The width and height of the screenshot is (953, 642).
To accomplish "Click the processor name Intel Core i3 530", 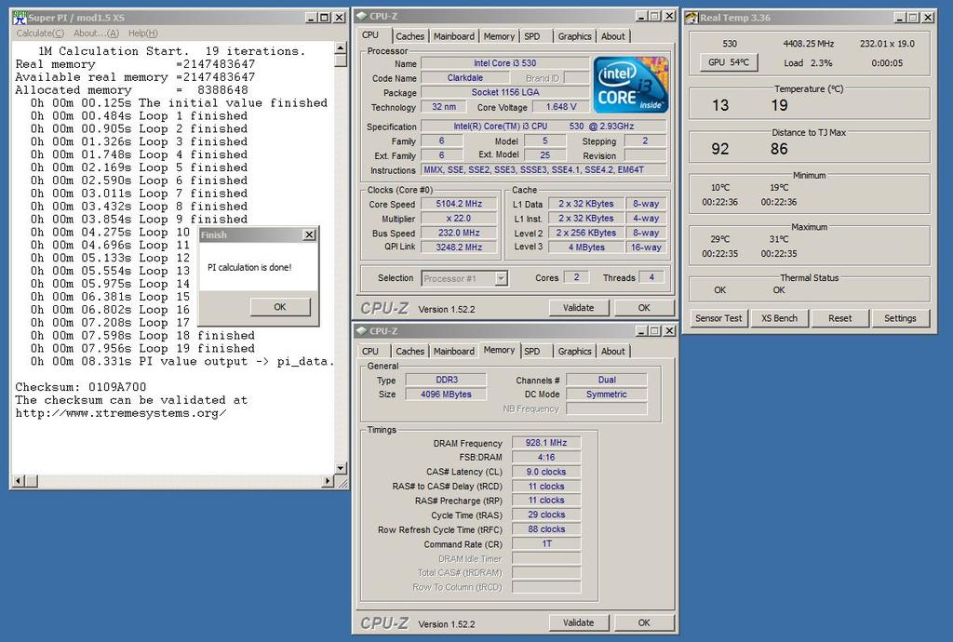I will coord(505,63).
